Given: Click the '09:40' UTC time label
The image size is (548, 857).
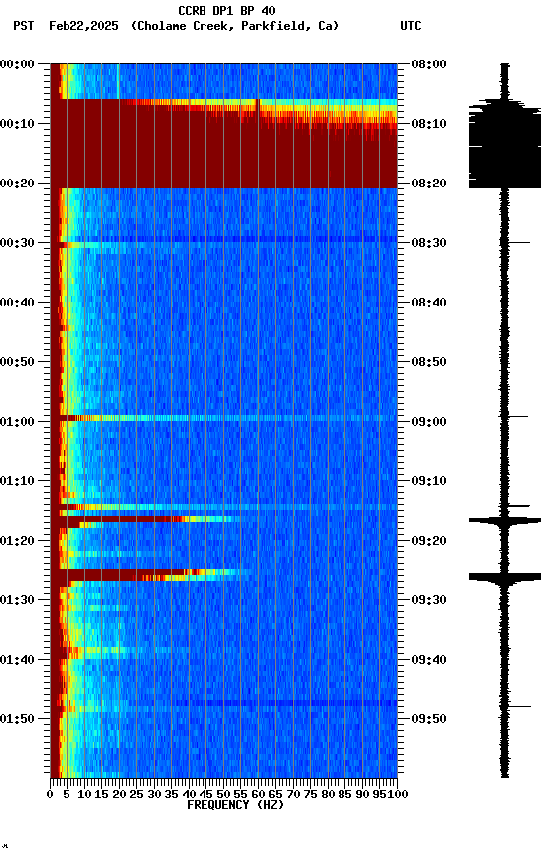Looking at the screenshot, I should tap(428, 660).
